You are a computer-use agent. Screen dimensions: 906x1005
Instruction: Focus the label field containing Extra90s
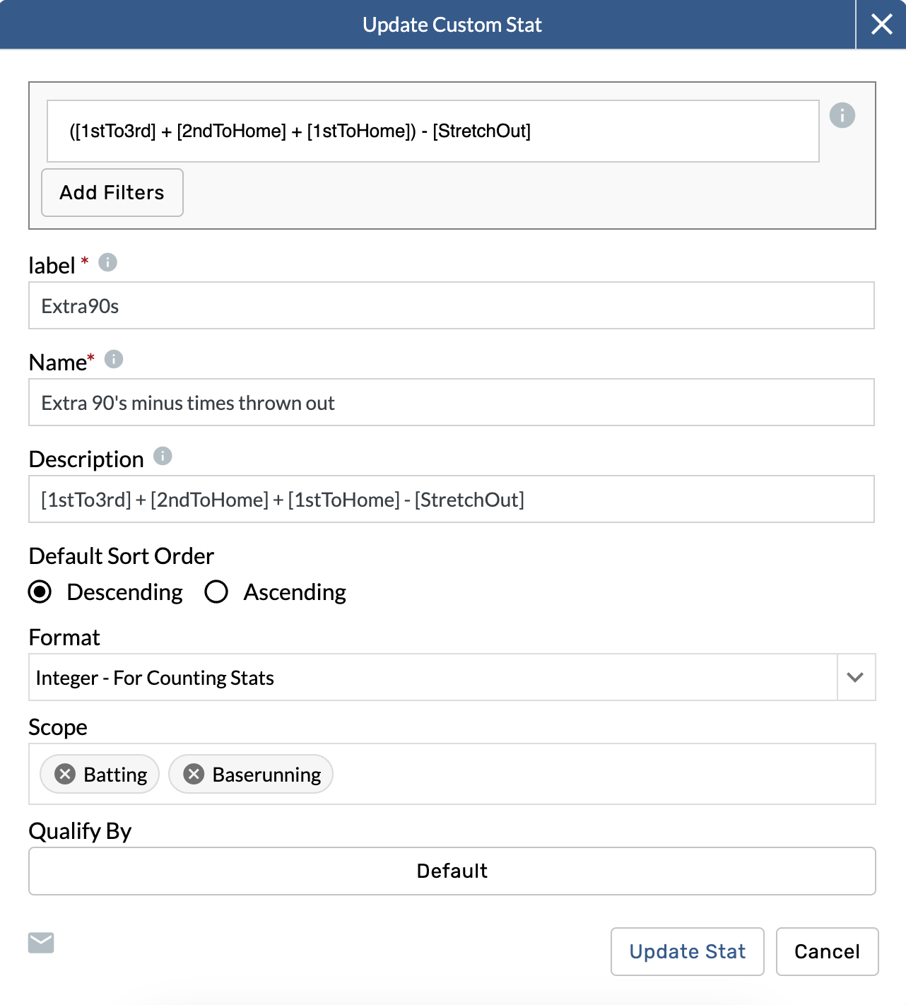tap(451, 306)
